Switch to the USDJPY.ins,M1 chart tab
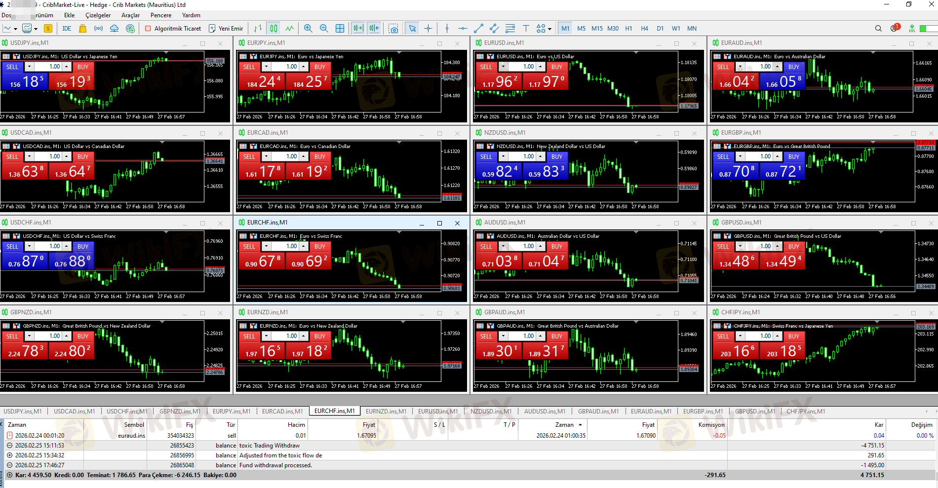Image resolution: width=938 pixels, height=488 pixels. point(23,412)
